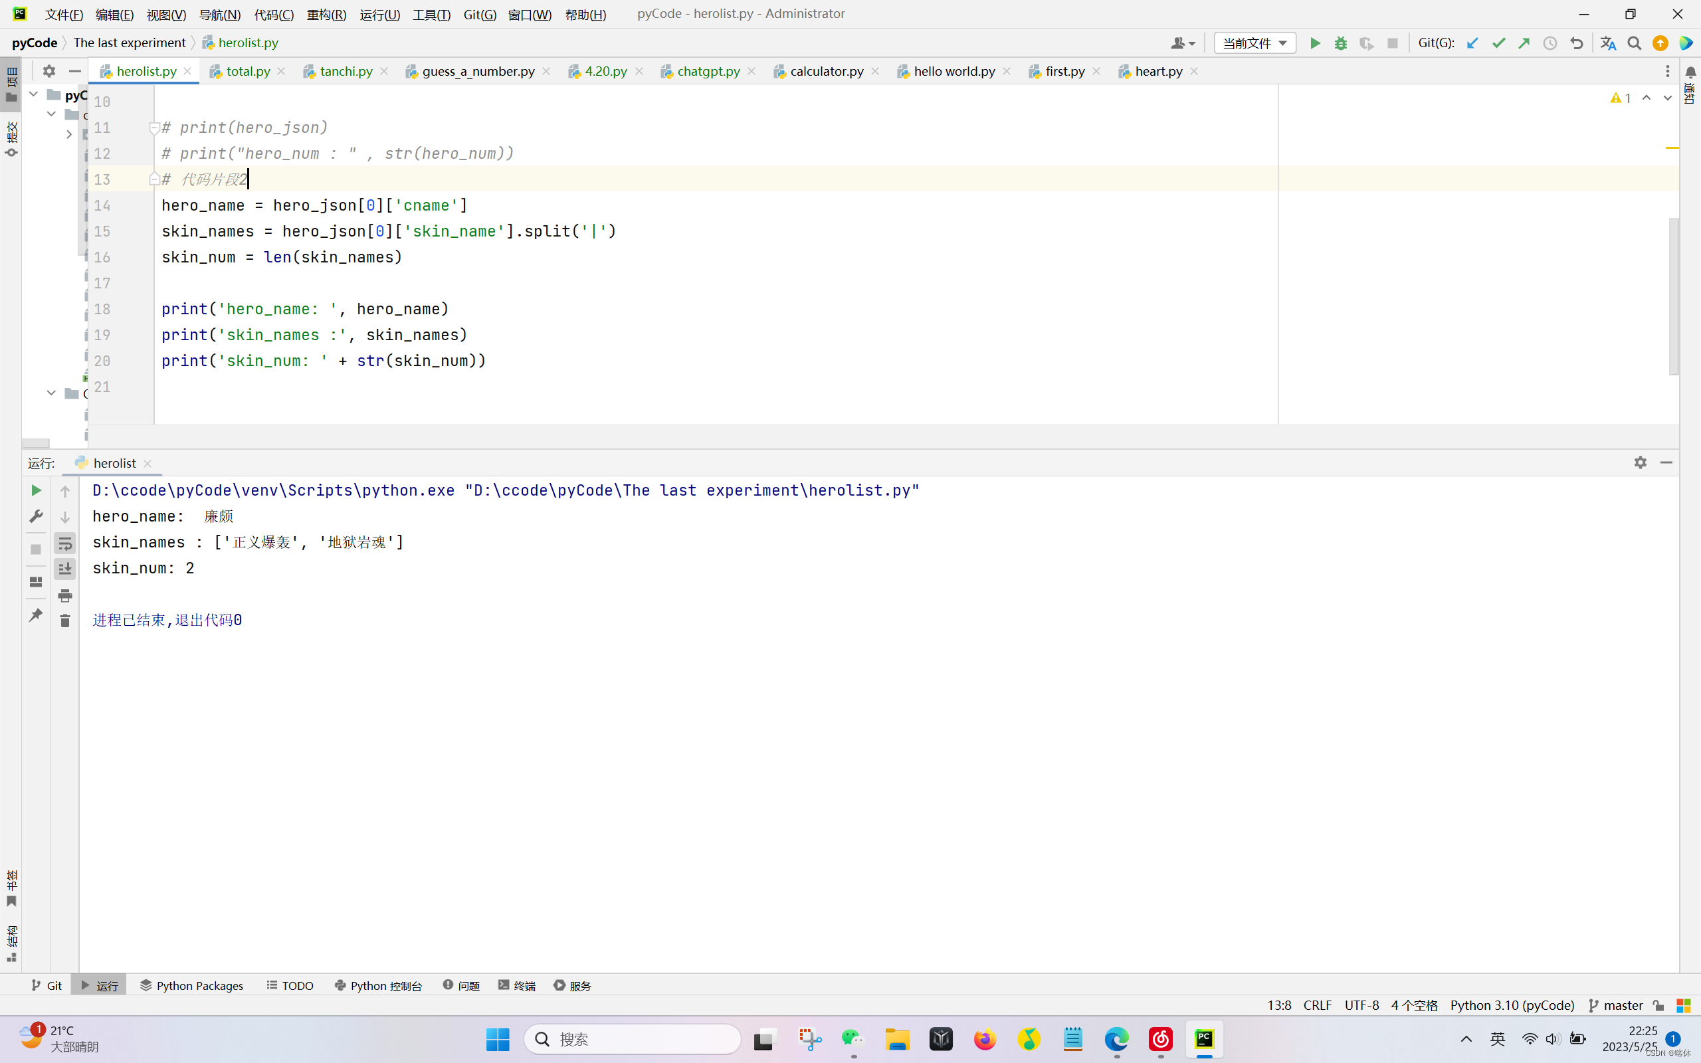Click the master branch status widget
Viewport: 1701px width, 1063px height.
(1616, 1005)
